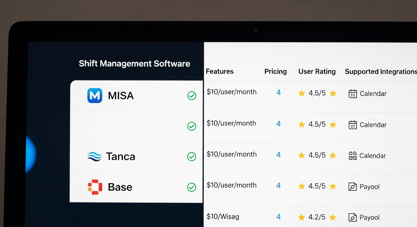Click the star after 4.5/5 in Tanca row
This screenshot has width=417, height=227.
pos(333,155)
